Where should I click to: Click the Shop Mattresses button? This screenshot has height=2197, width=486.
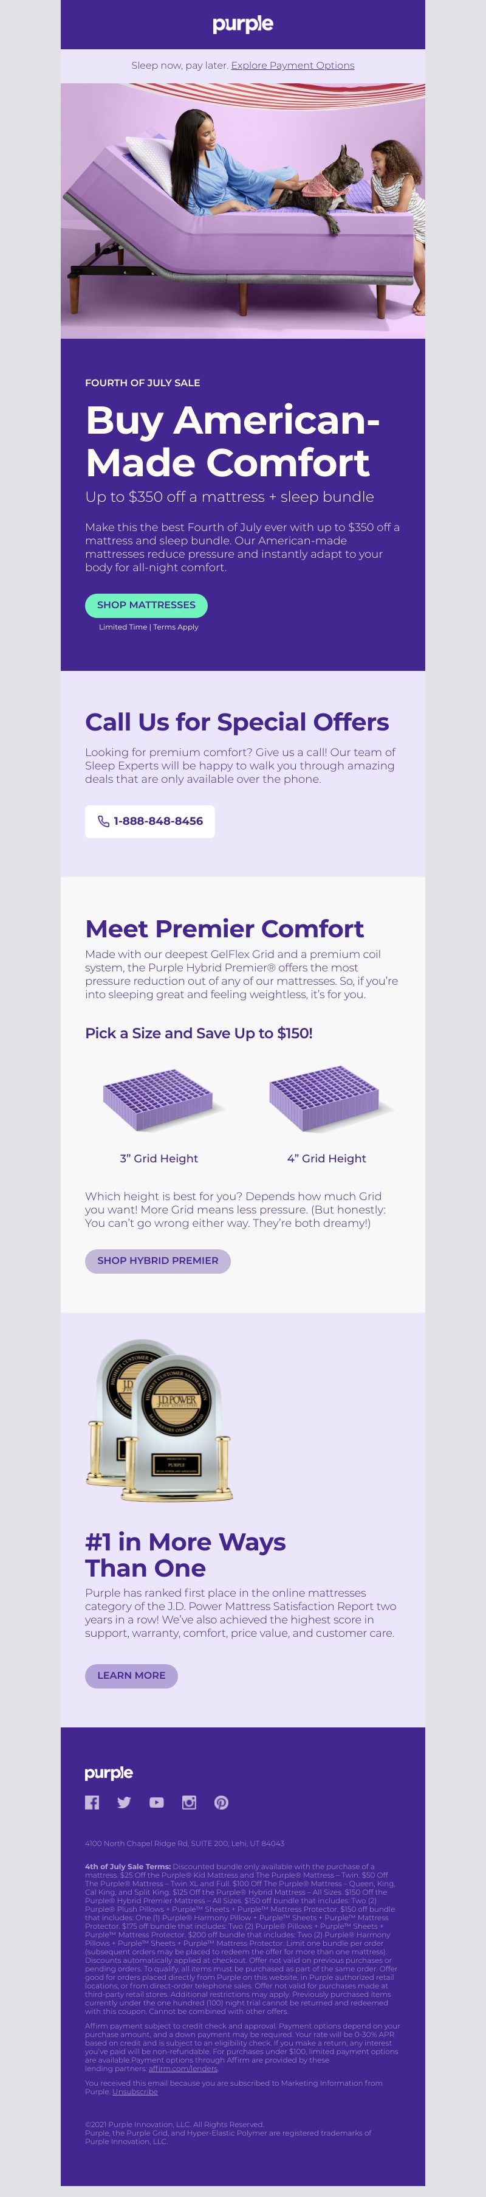[x=146, y=606]
